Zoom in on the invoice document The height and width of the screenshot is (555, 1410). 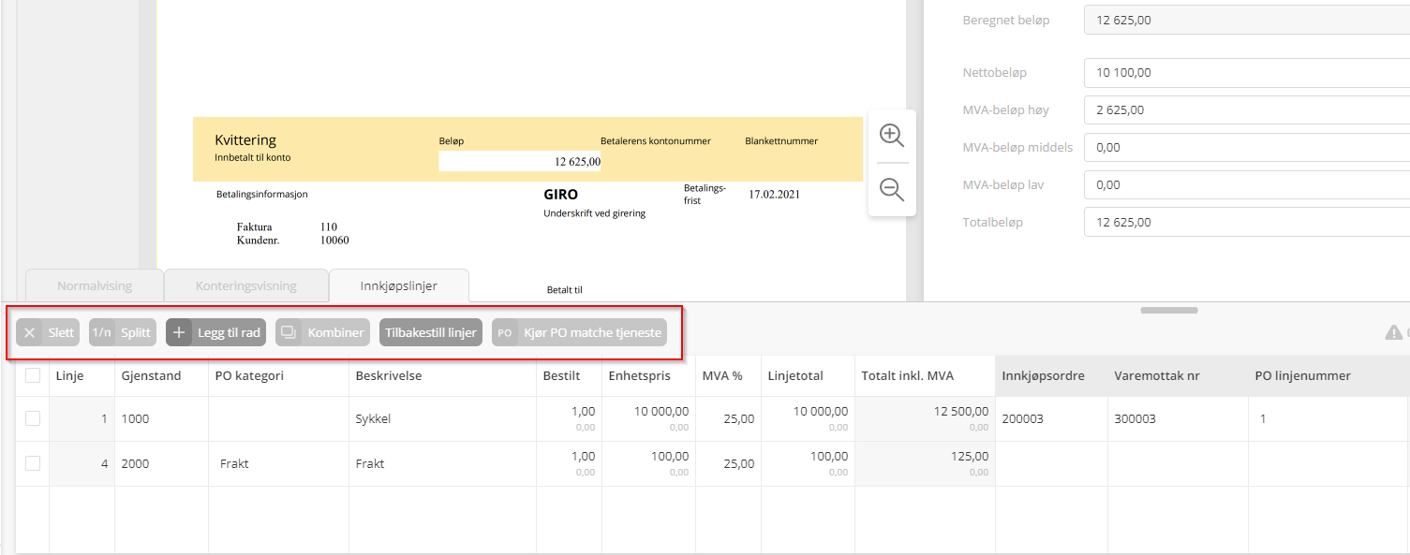point(891,136)
